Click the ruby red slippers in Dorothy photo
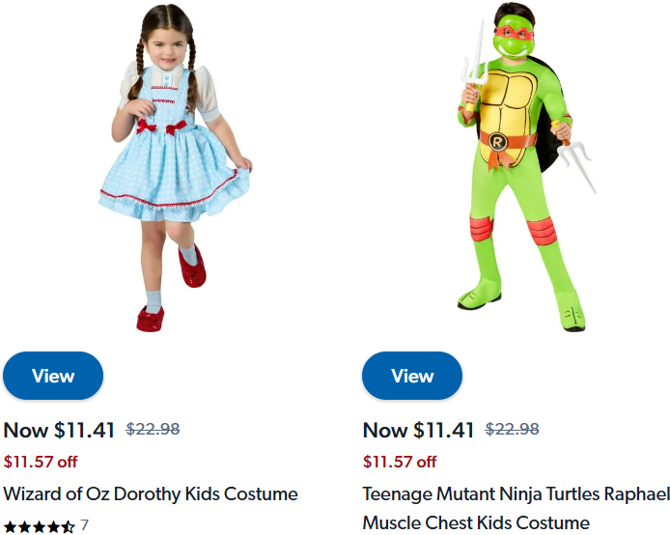 pos(152,318)
